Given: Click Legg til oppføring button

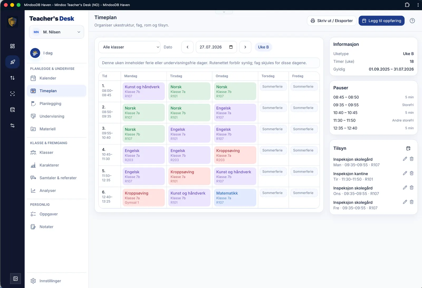Looking at the screenshot, I should (381, 21).
